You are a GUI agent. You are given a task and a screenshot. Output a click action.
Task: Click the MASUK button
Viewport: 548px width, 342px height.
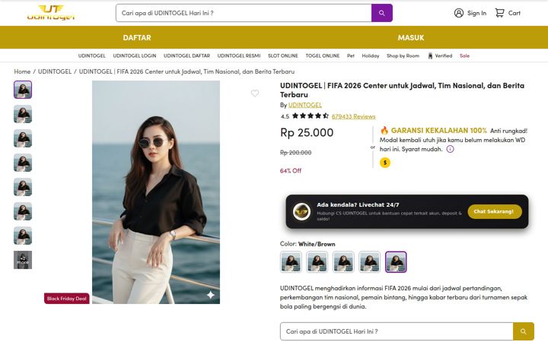[x=411, y=38]
